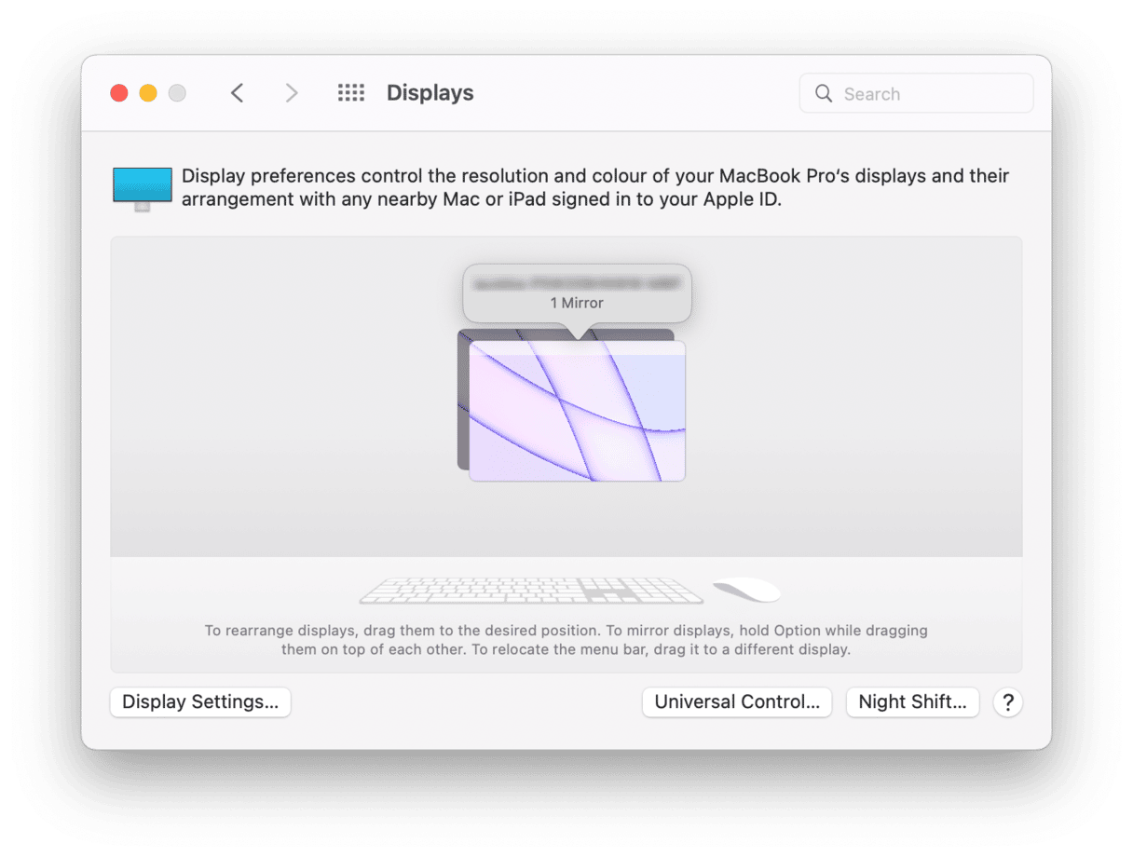Click the keyboard illustration
1133x857 pixels.
coord(531,591)
